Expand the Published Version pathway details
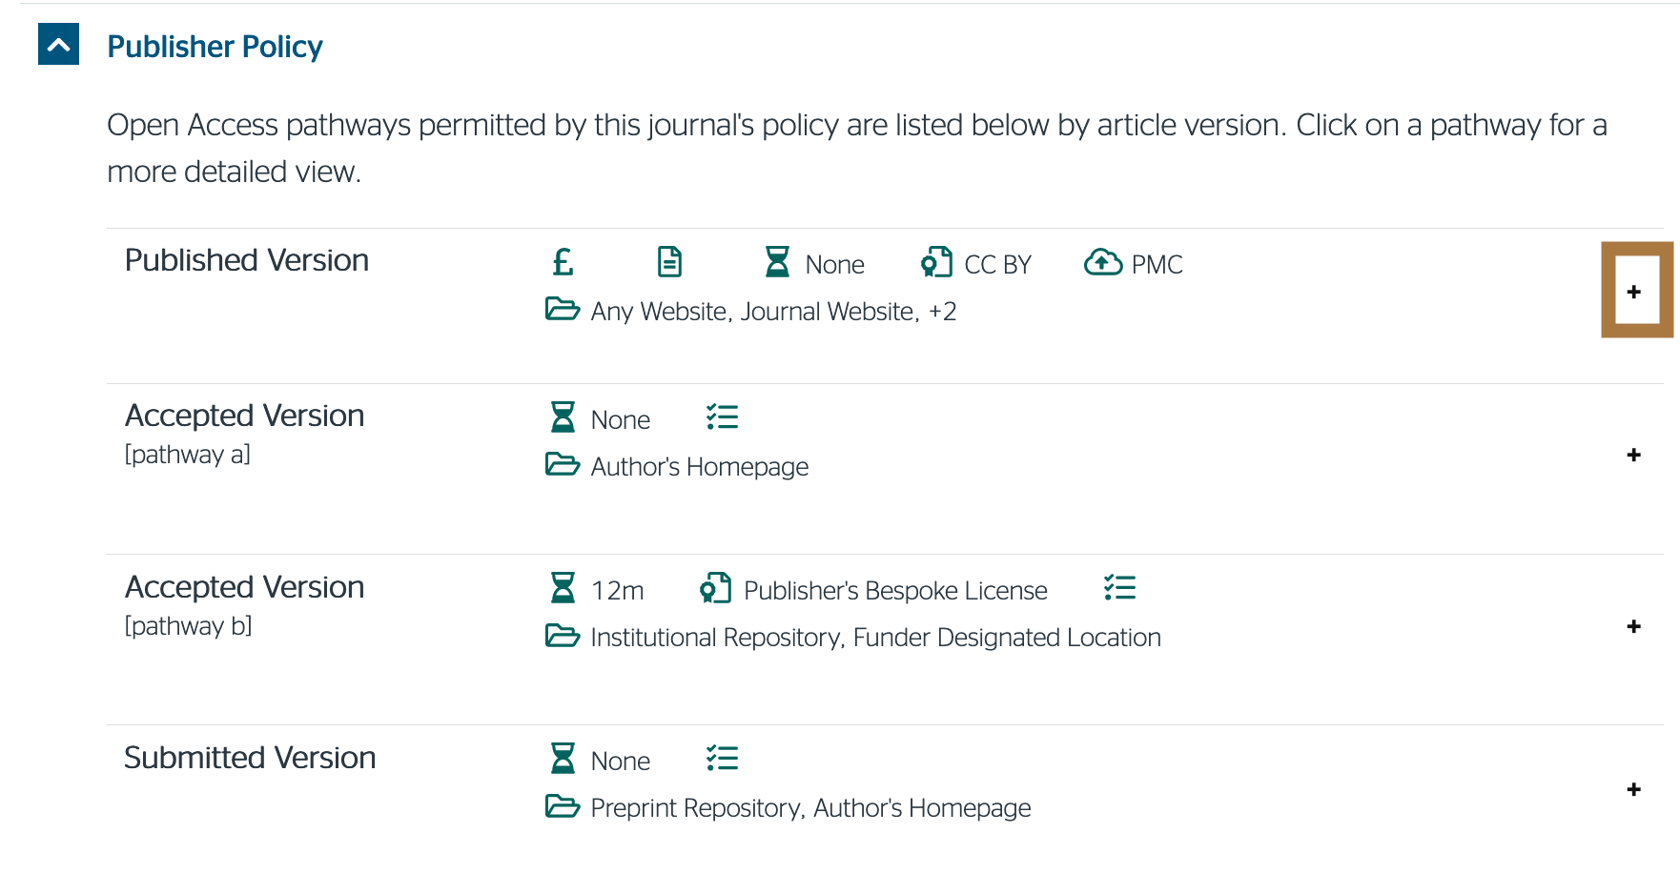Image resolution: width=1680 pixels, height=894 pixels. pyautogui.click(x=1634, y=292)
